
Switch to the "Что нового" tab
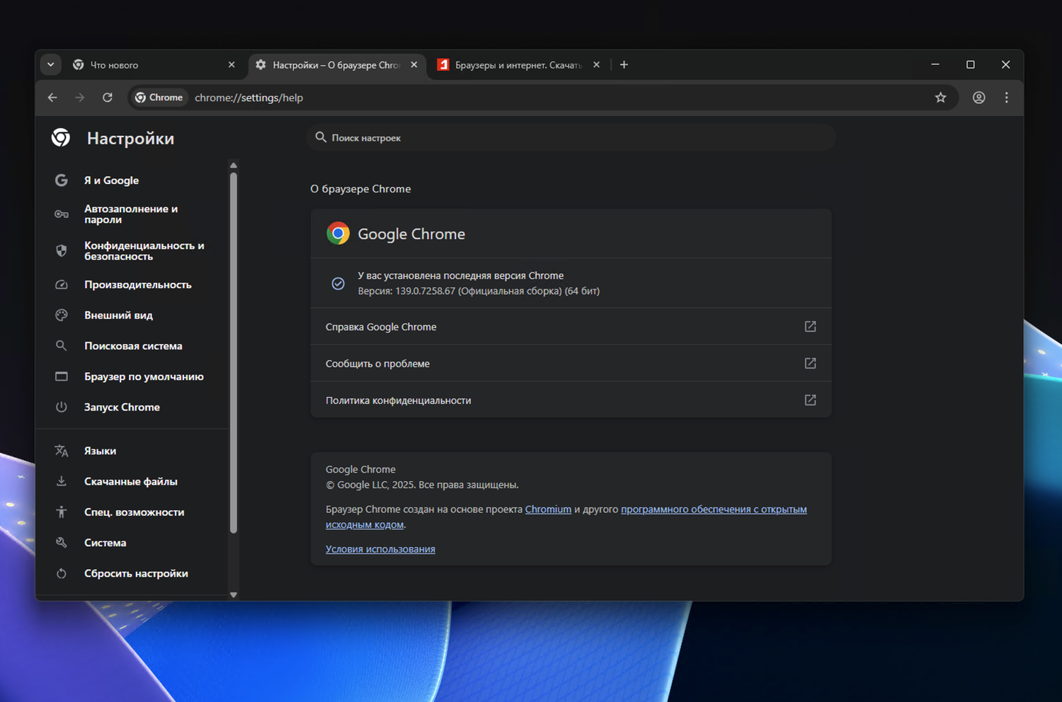point(156,64)
